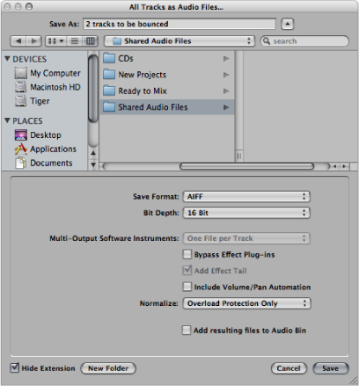Screen dimensions: 359x386
Task: Click the New Folder button
Action: pyautogui.click(x=108, y=368)
